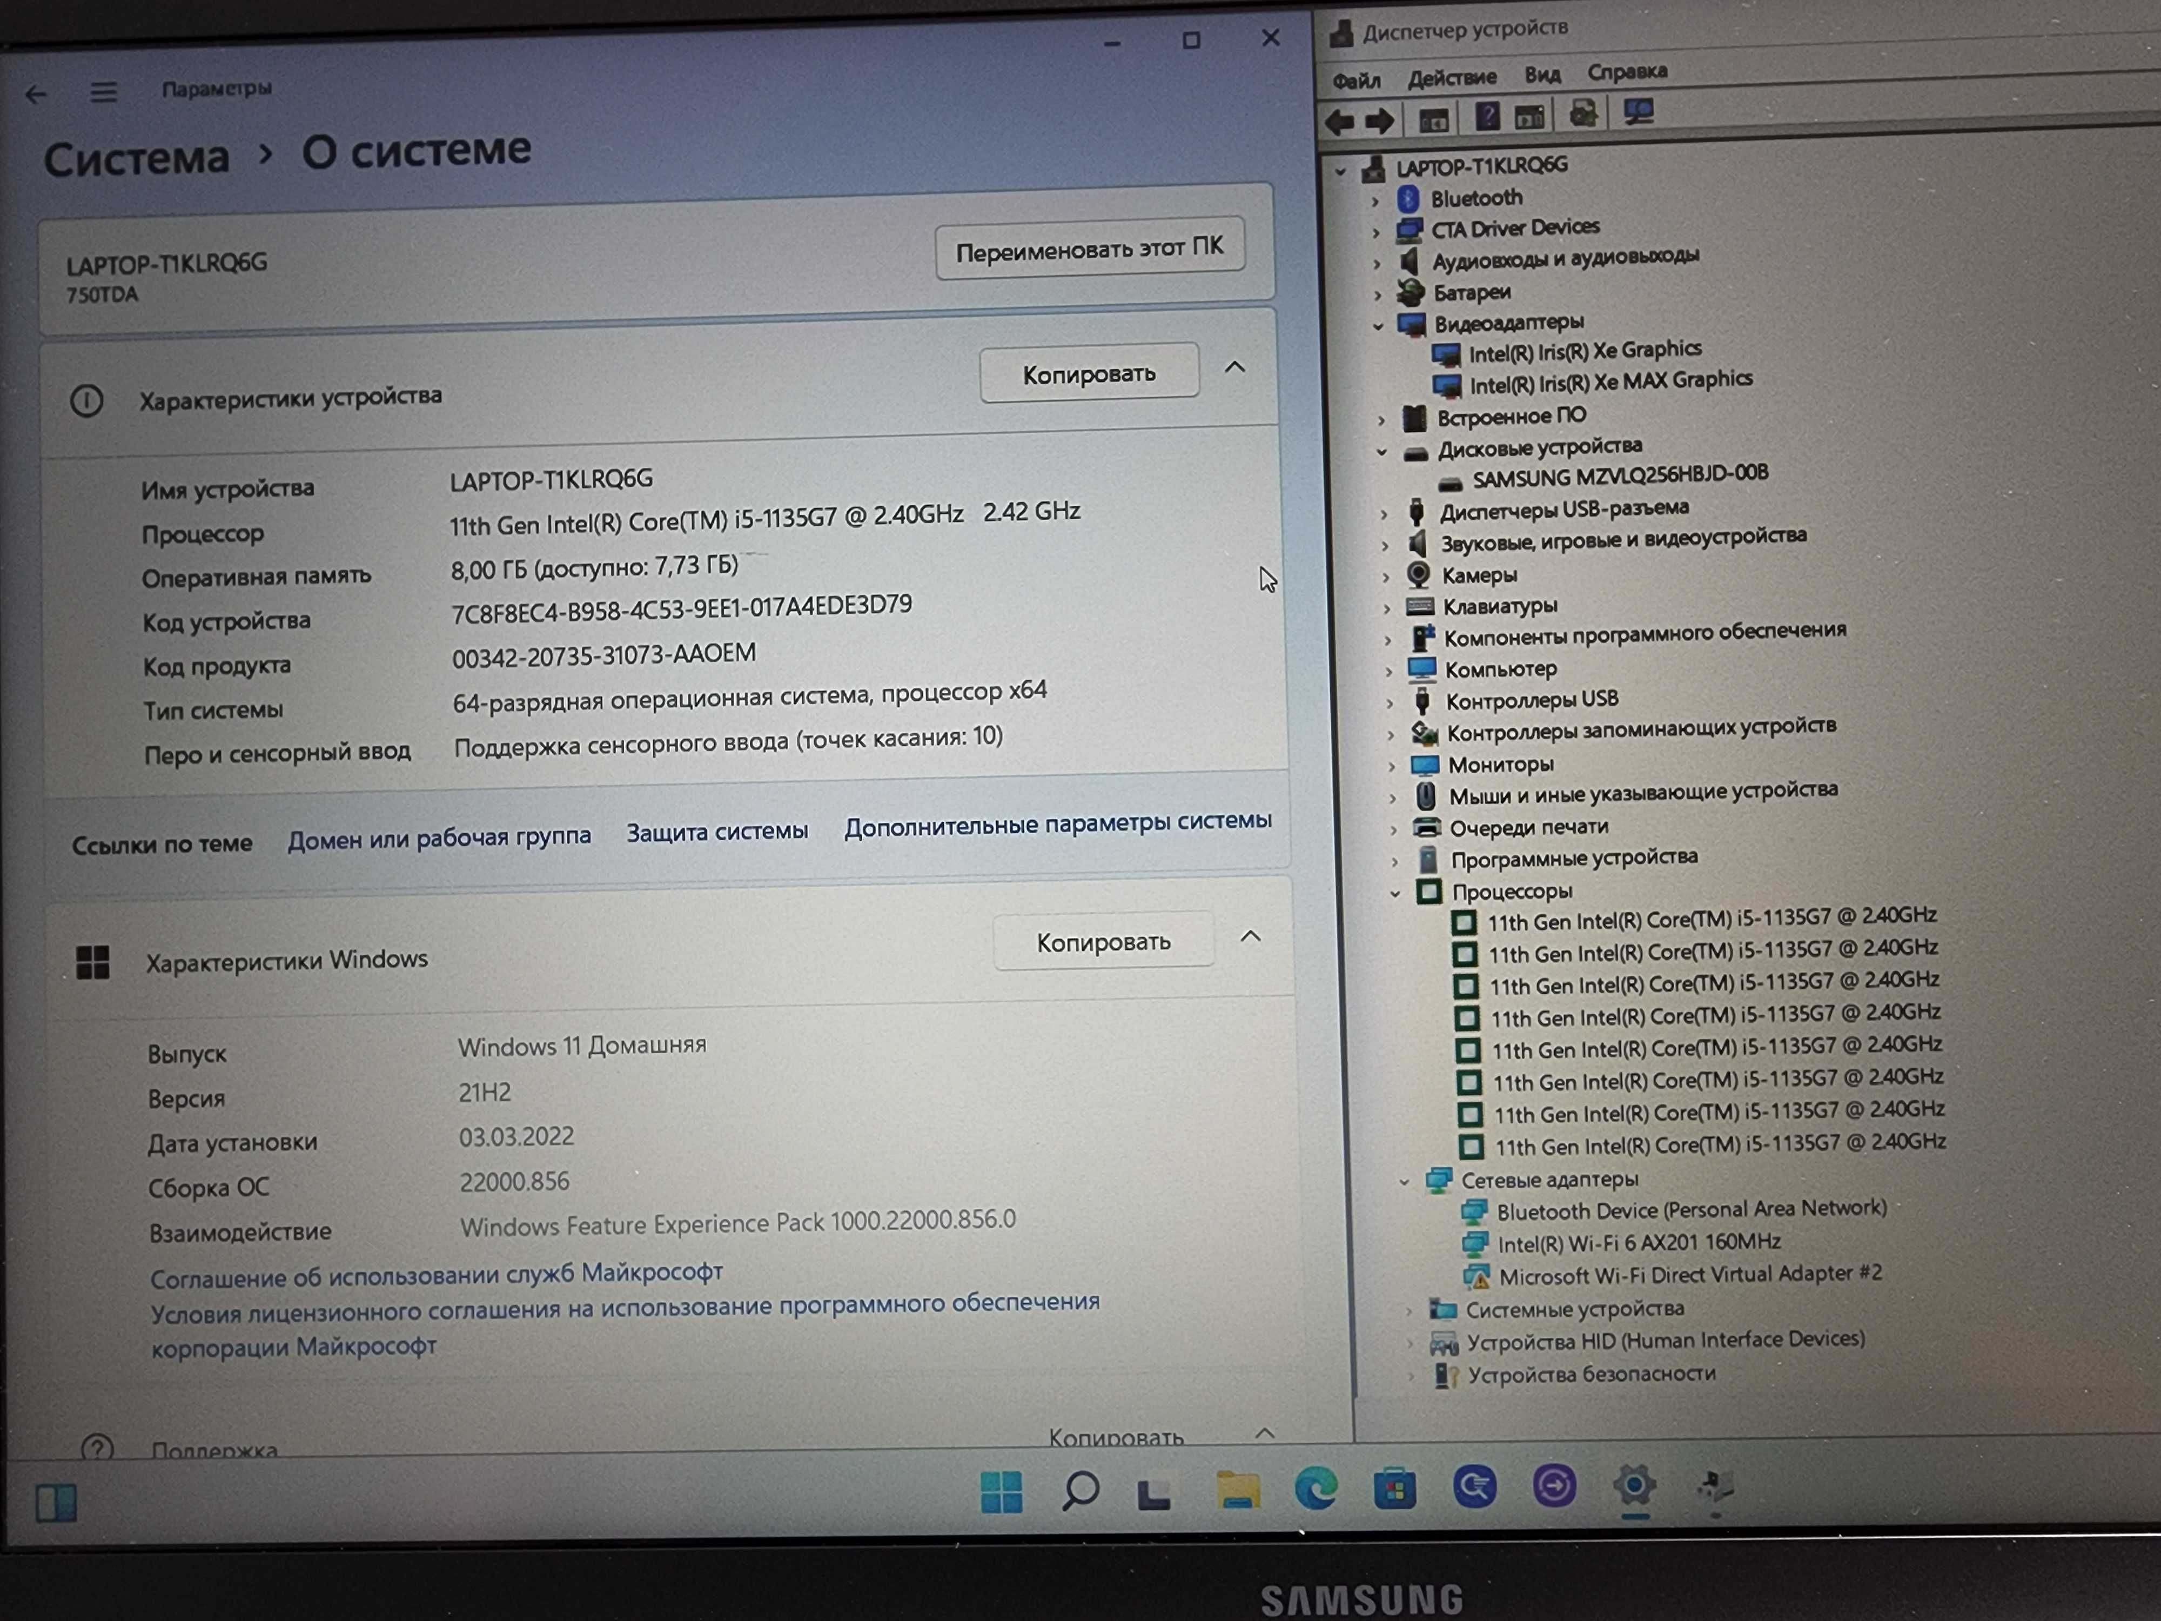Open Microsoft Store from the taskbar
2161x1621 pixels.
pos(1395,1488)
